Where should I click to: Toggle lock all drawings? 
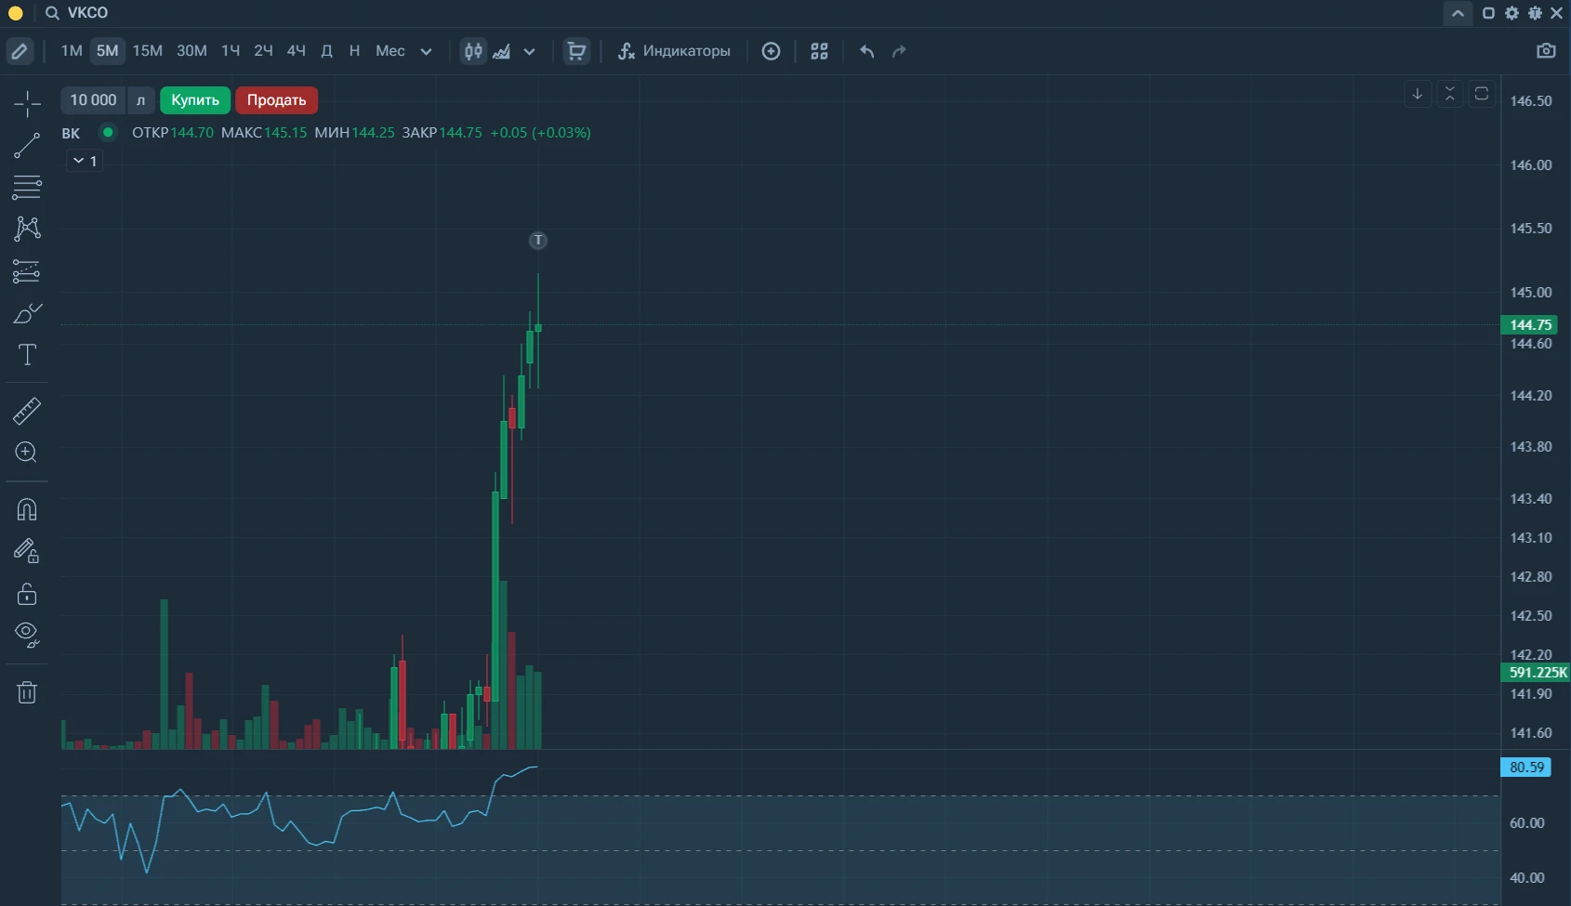27,593
